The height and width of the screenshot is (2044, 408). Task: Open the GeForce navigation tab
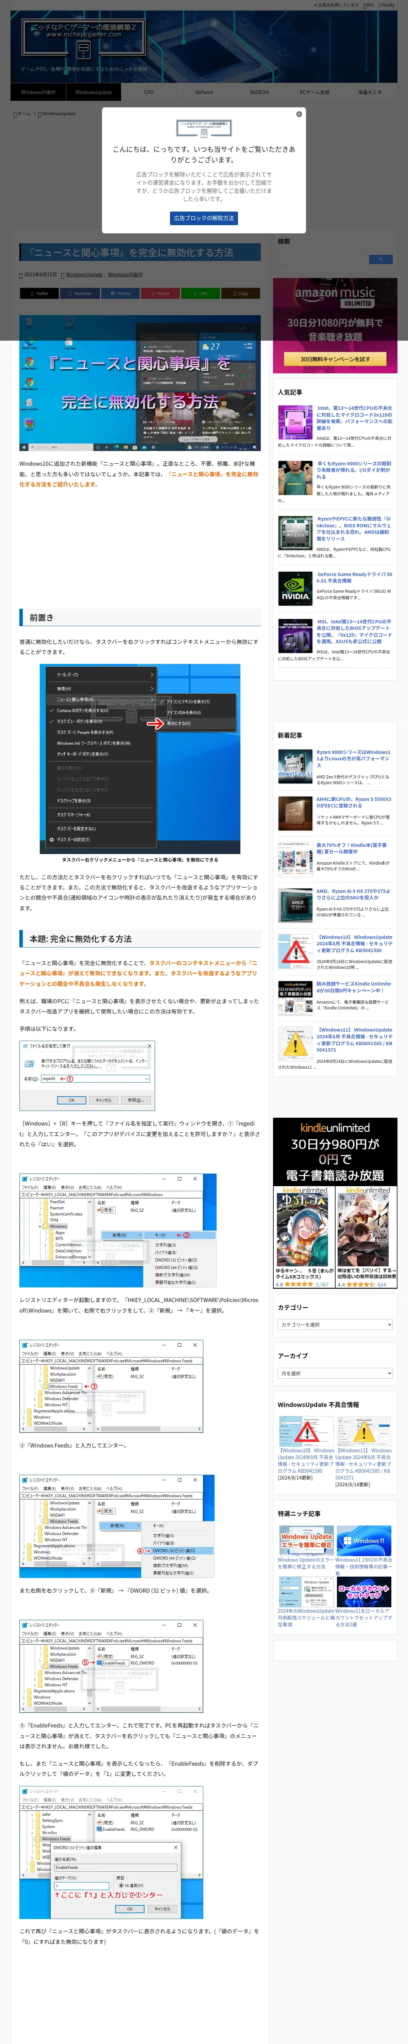(204, 92)
